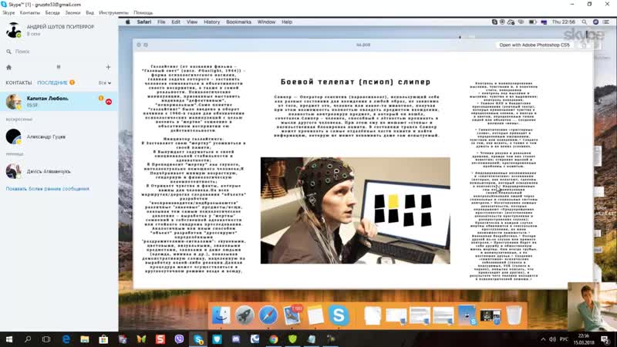Open the Window menu in Mac menu bar

click(x=266, y=22)
